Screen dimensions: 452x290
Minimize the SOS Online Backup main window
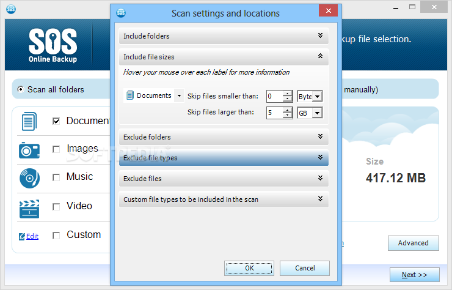tap(396, 7)
